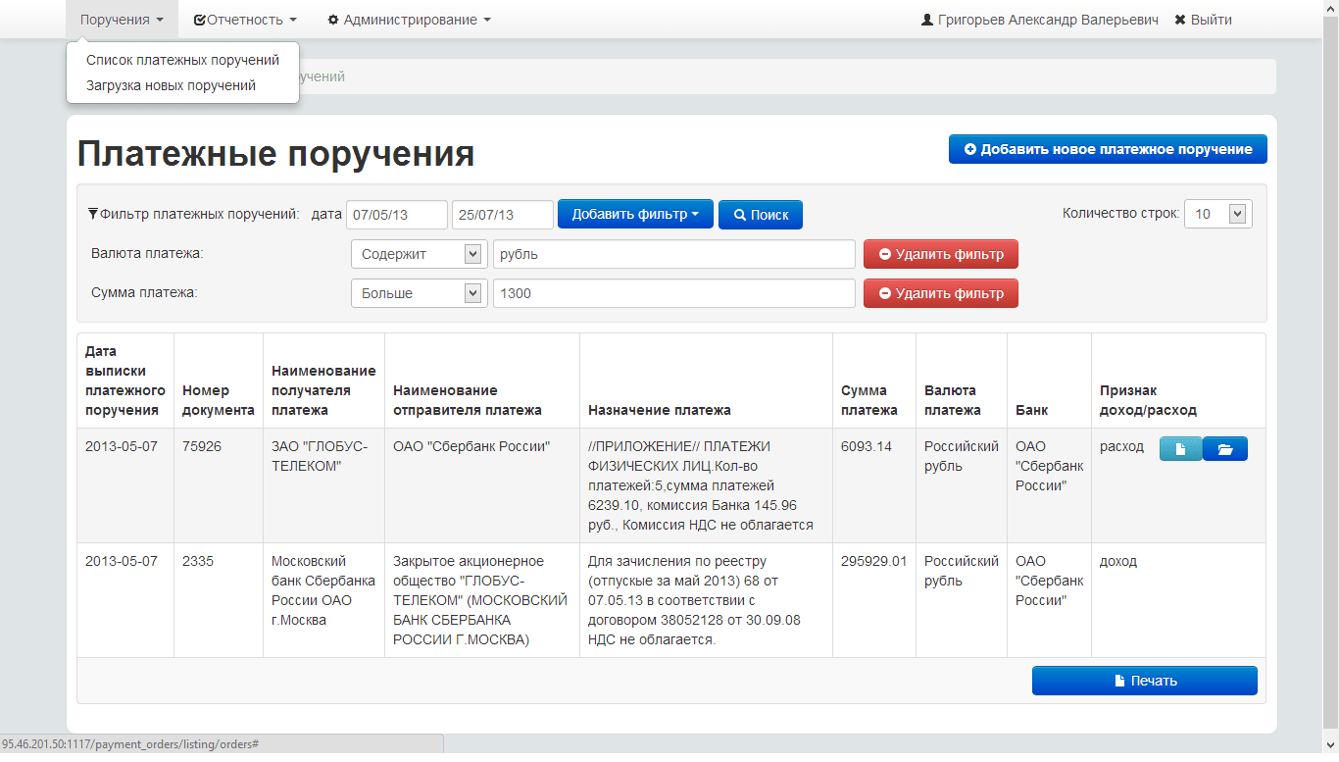The height and width of the screenshot is (762, 1339).
Task: Delete the Сумма платежа filter
Action: click(941, 293)
